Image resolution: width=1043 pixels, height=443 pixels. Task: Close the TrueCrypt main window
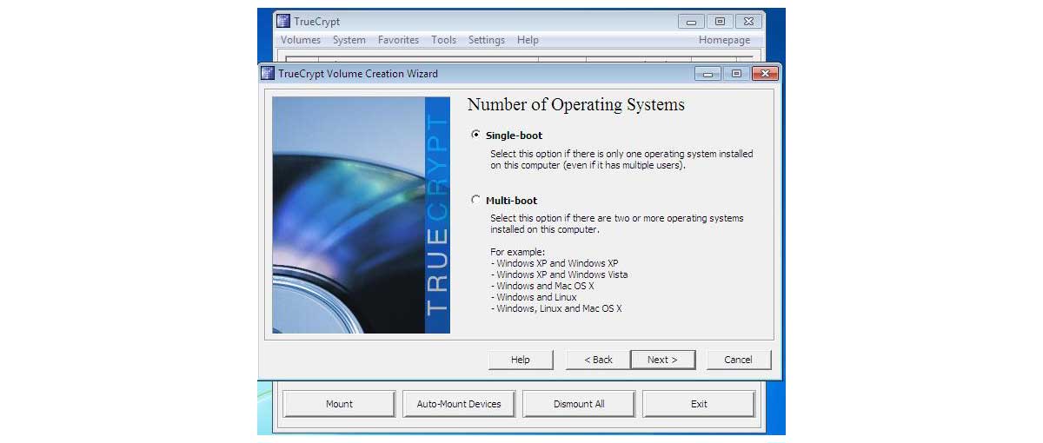click(x=748, y=21)
